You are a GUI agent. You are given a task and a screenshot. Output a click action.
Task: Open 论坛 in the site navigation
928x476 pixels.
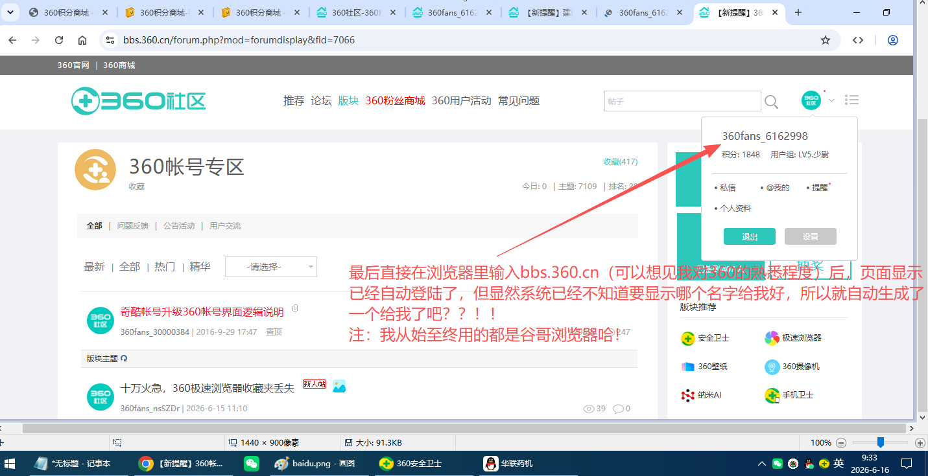pos(321,101)
